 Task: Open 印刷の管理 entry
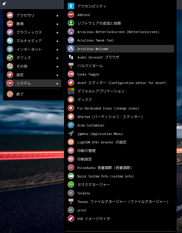pos(120,151)
